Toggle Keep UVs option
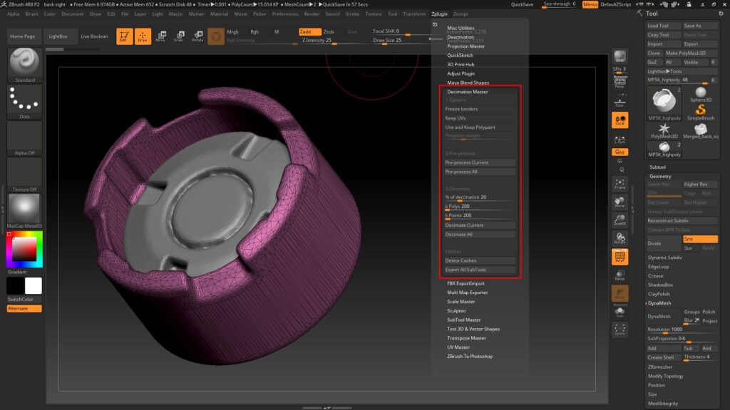 [480, 118]
